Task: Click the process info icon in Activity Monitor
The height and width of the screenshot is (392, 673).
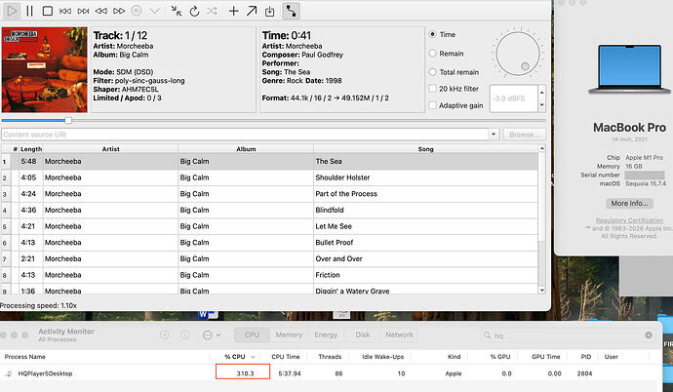Action: pos(185,335)
